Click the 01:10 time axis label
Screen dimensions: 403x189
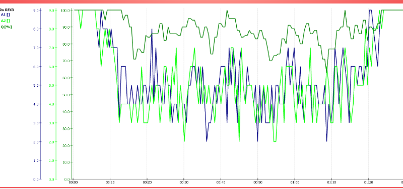coord(331,182)
